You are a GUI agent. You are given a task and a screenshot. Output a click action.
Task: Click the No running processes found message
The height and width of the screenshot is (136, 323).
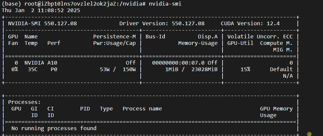pyautogui.click(x=54, y=128)
